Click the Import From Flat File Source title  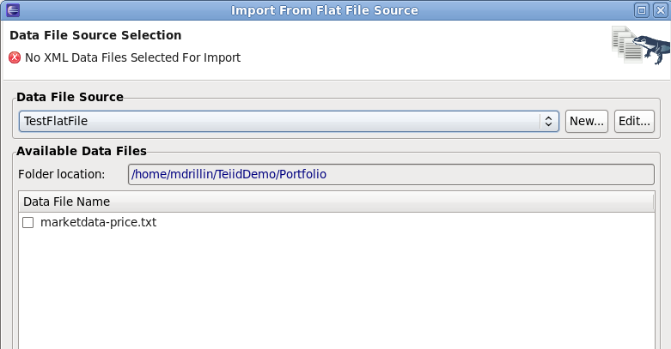[325, 10]
